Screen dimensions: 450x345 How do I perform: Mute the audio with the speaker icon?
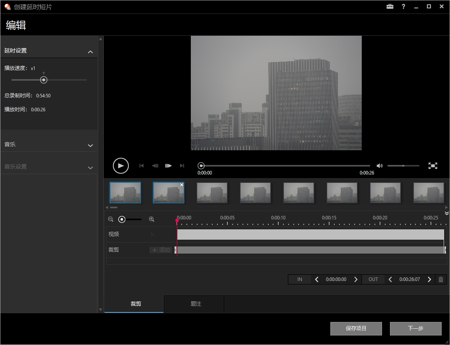pos(380,166)
